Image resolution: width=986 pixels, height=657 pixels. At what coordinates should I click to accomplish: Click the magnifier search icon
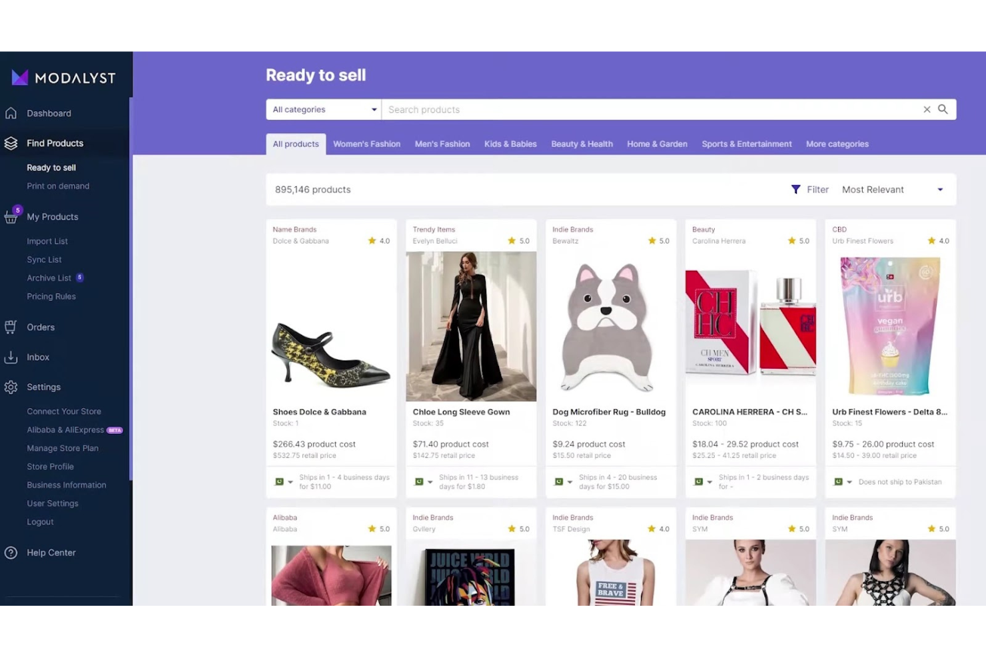coord(943,109)
